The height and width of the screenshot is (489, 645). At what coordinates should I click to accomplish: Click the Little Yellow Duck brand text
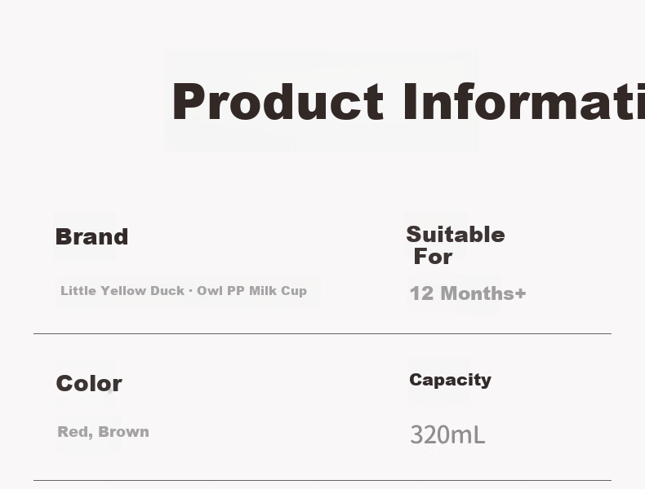tap(122, 291)
